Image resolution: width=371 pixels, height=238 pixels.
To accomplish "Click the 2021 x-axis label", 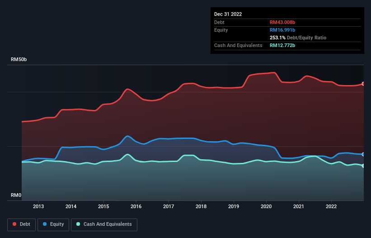I will click(x=299, y=206).
